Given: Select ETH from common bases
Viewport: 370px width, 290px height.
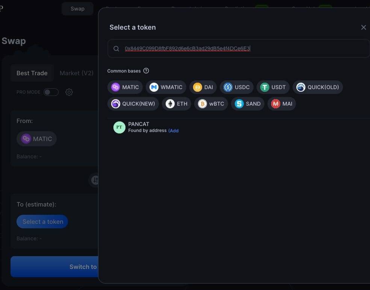Looking at the screenshot, I should [x=177, y=104].
